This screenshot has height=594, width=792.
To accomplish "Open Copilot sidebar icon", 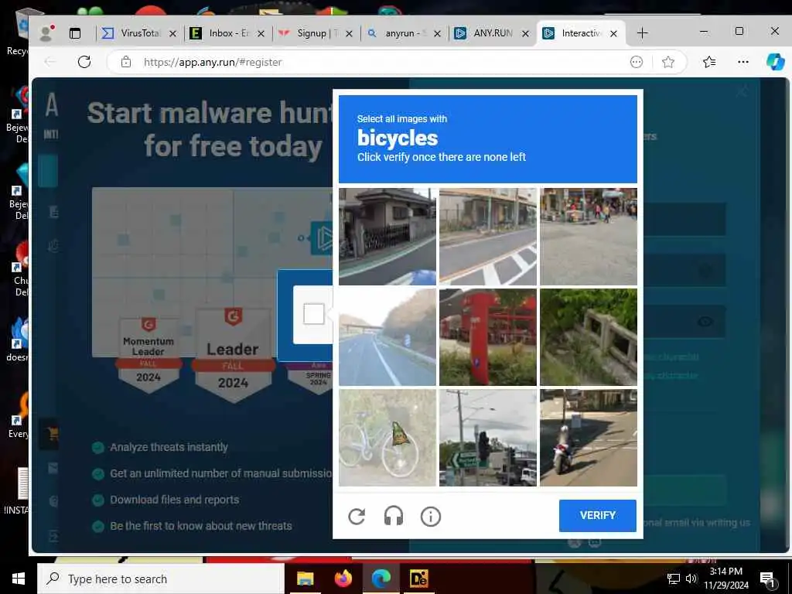I will tap(775, 62).
